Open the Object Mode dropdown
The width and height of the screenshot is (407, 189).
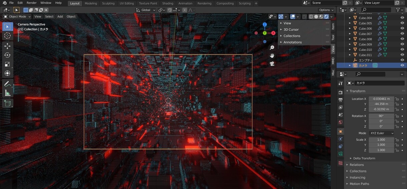(x=17, y=16)
